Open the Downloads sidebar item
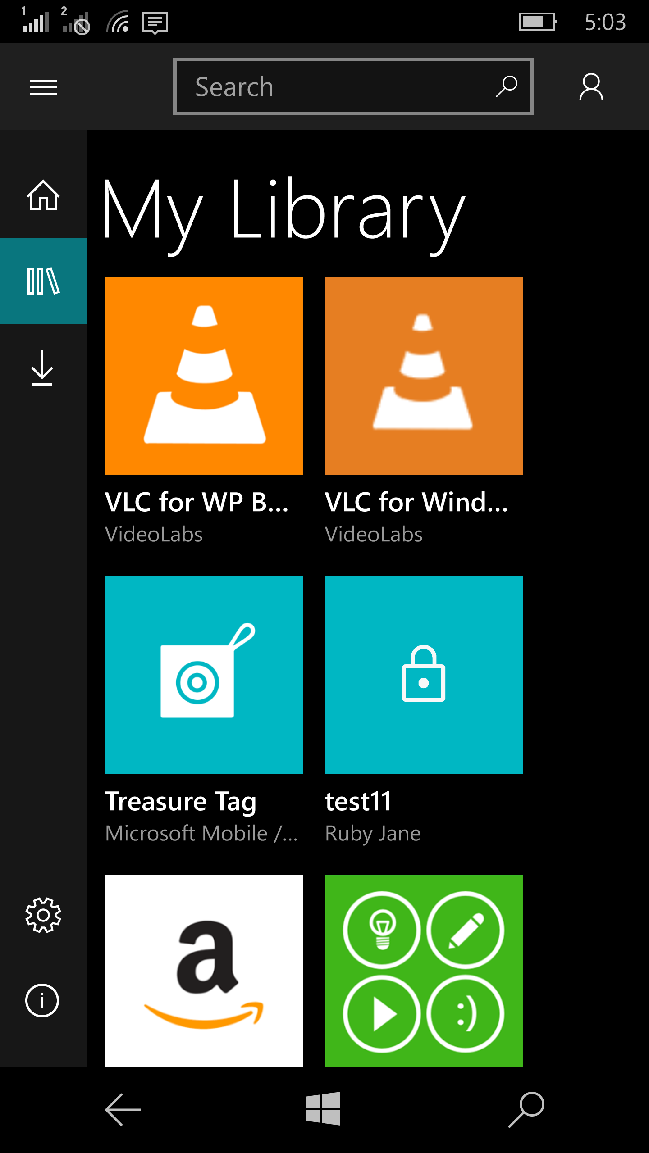This screenshot has height=1153, width=649. click(x=43, y=367)
